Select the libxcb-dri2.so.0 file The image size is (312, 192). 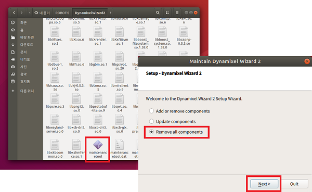tap(76, 124)
